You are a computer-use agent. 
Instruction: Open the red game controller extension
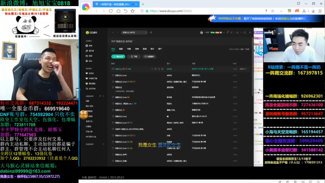(x=297, y=11)
